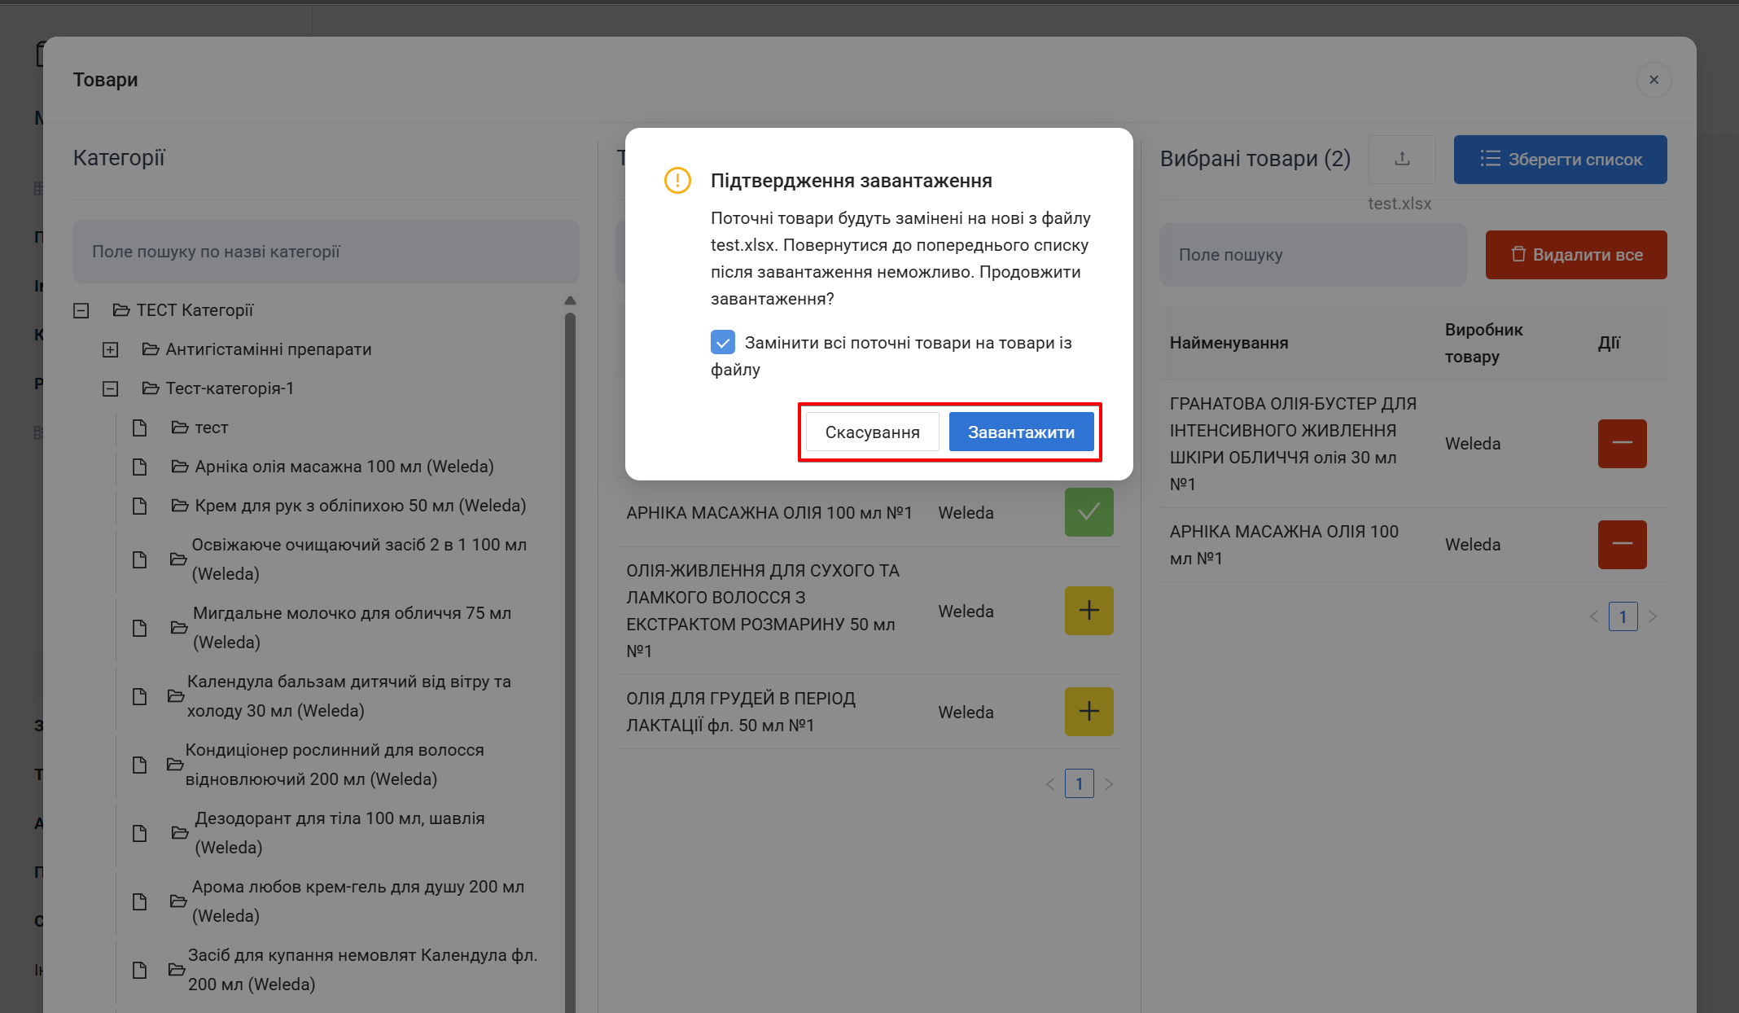Select Арніка олія масажна 100 мл category
The height and width of the screenshot is (1013, 1739).
coord(343,467)
